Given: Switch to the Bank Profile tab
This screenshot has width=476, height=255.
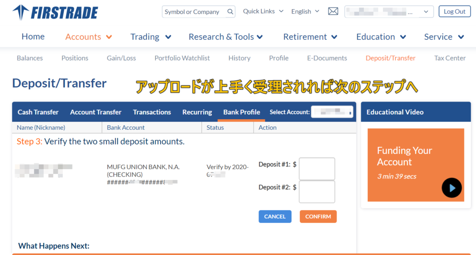Looking at the screenshot, I should [242, 112].
